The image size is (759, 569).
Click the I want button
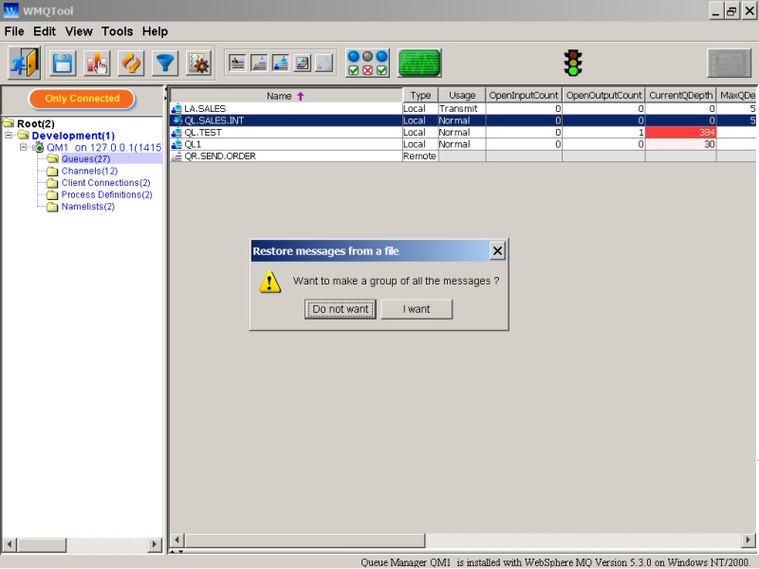[x=417, y=309]
